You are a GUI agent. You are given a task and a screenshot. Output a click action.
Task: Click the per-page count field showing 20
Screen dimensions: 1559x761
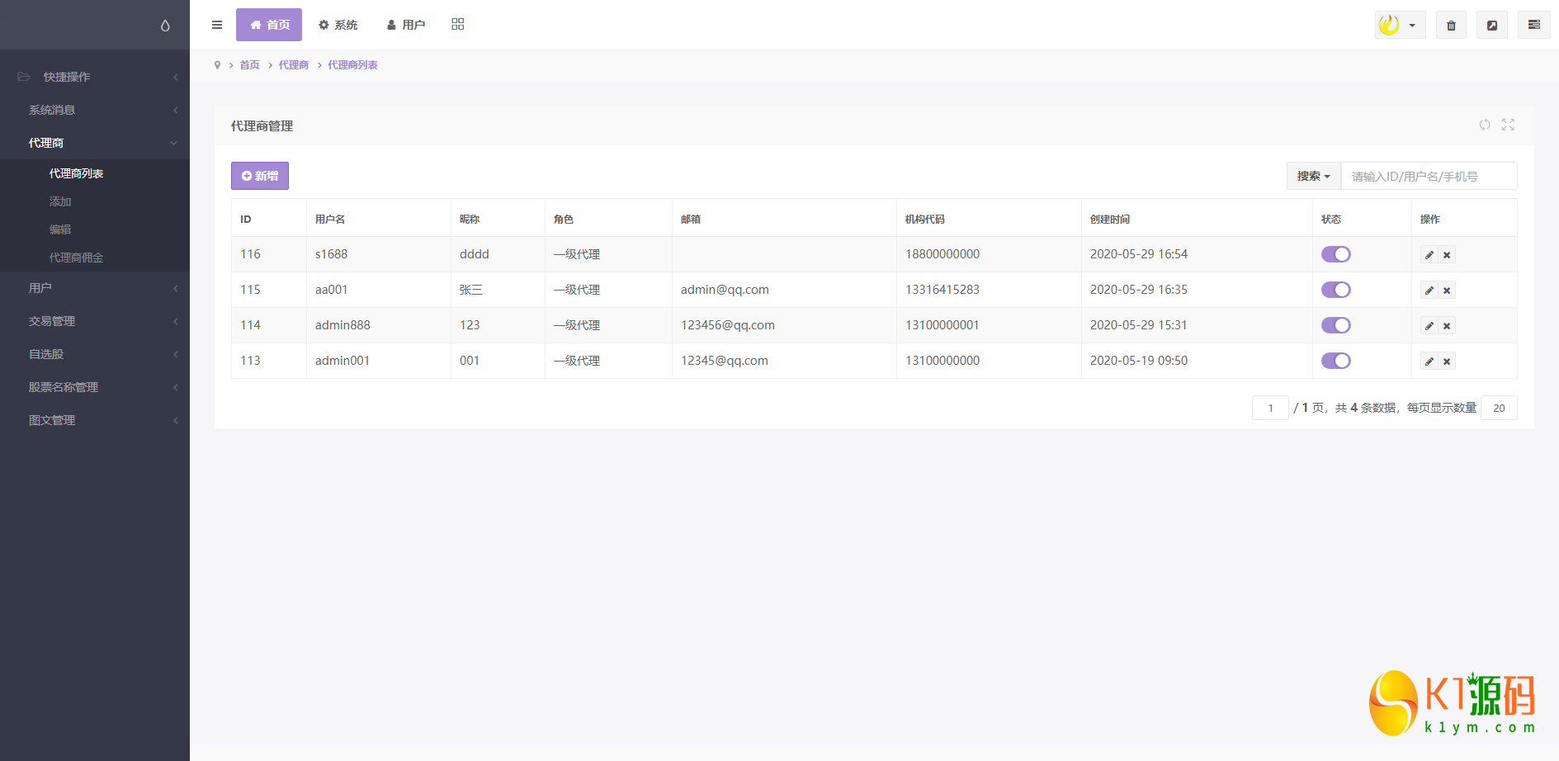[x=1499, y=408]
